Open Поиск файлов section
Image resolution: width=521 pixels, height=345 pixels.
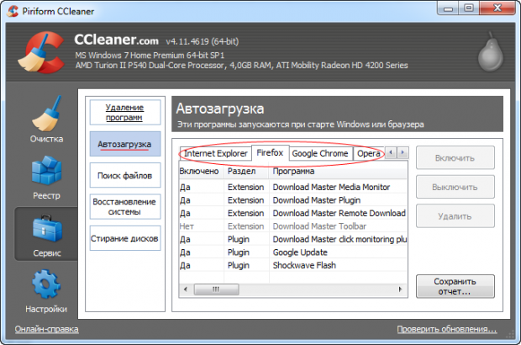pyautogui.click(x=125, y=175)
